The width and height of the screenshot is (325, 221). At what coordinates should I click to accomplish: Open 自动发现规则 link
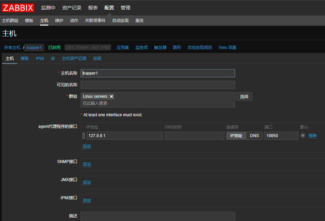[200, 48]
